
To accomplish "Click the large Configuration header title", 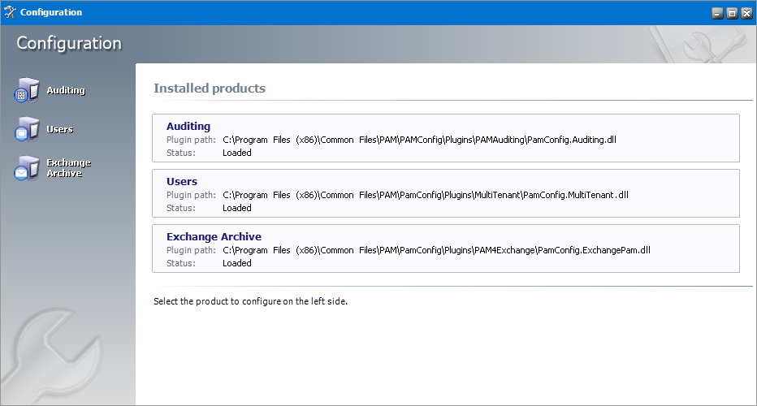I will tap(69, 43).
